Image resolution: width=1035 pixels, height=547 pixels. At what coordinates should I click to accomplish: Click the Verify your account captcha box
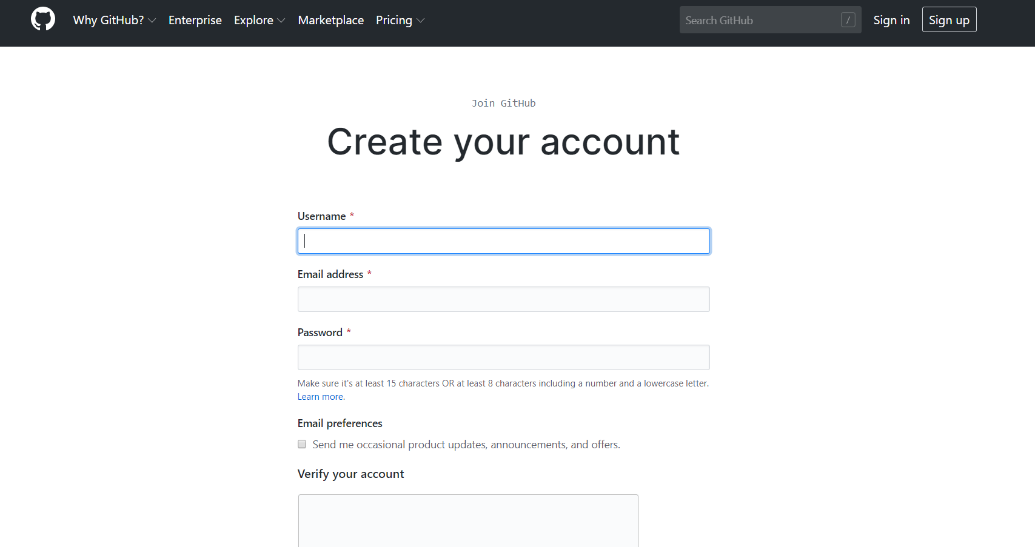468,521
